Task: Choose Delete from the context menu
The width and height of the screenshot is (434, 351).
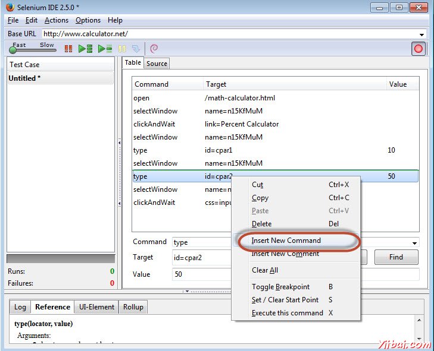Action: coord(296,224)
